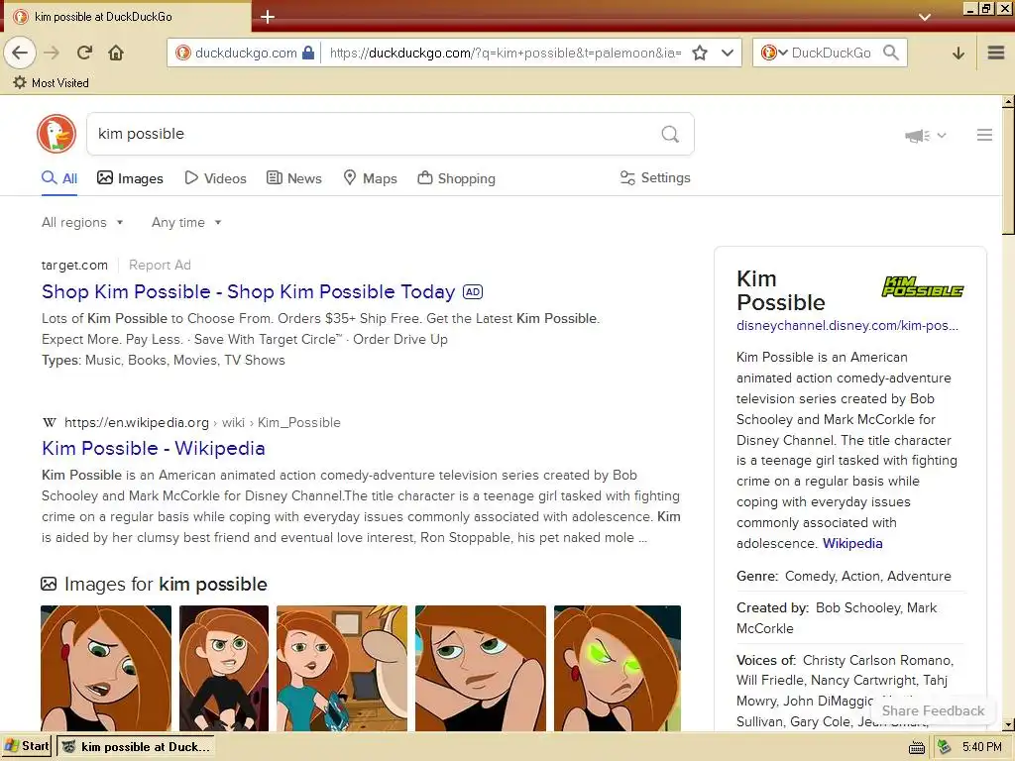This screenshot has width=1015, height=761.
Task: Click the 'Genre:' infobox row
Action: click(849, 576)
